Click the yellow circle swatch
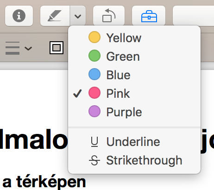 click(x=94, y=37)
